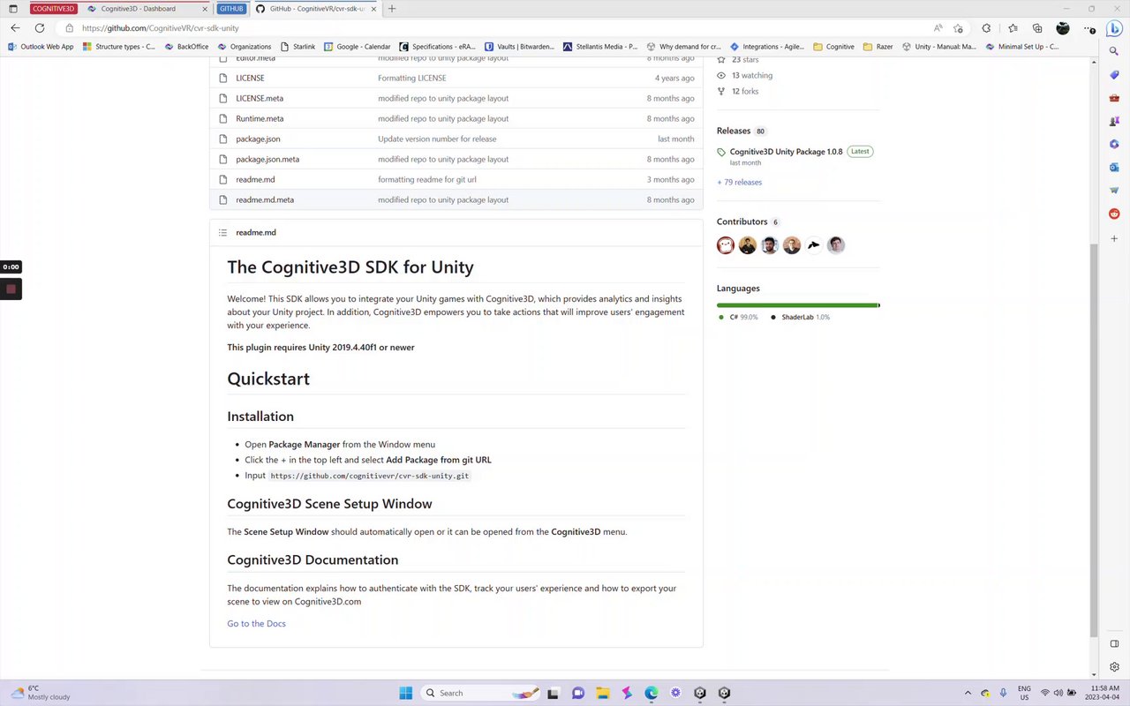
Task: Open the 'formatting readme for git url' commit
Action: (x=427, y=179)
